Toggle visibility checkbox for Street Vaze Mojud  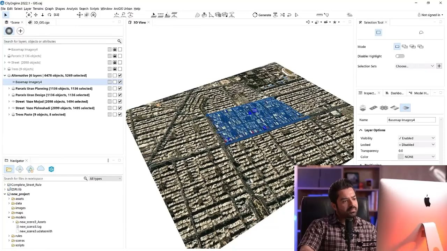120,101
